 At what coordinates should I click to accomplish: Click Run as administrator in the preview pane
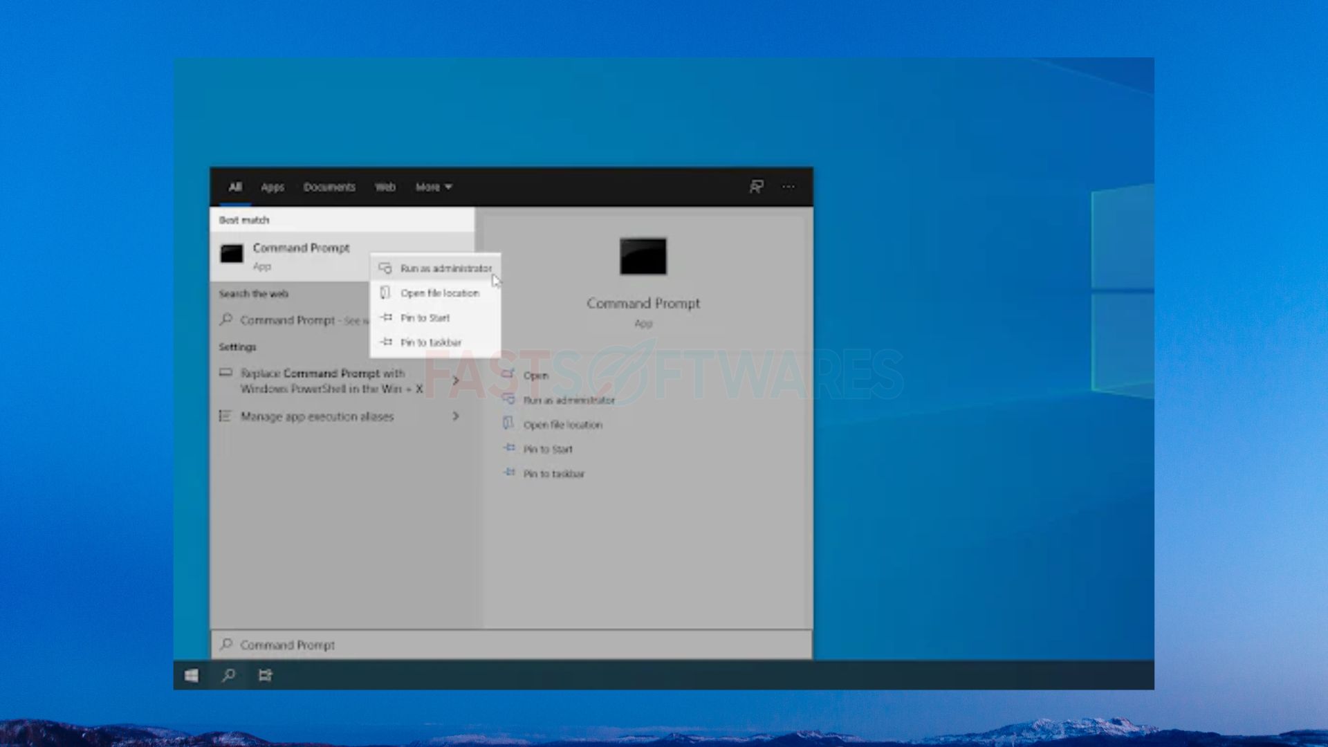569,400
